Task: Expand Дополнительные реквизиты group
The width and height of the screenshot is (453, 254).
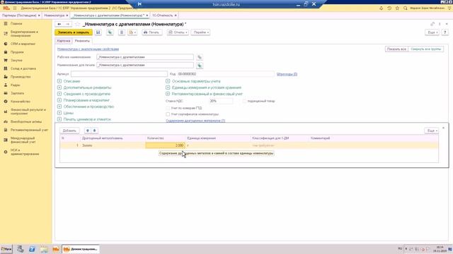Action: 59,87
